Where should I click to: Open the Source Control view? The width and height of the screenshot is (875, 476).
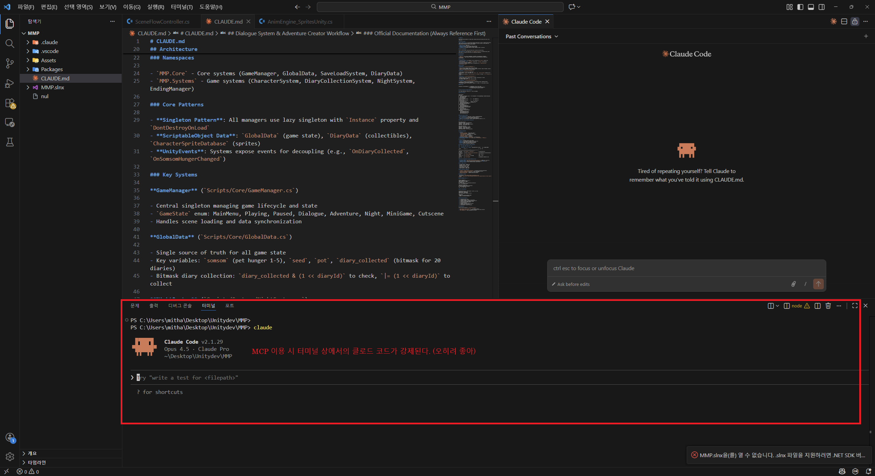pos(10,64)
